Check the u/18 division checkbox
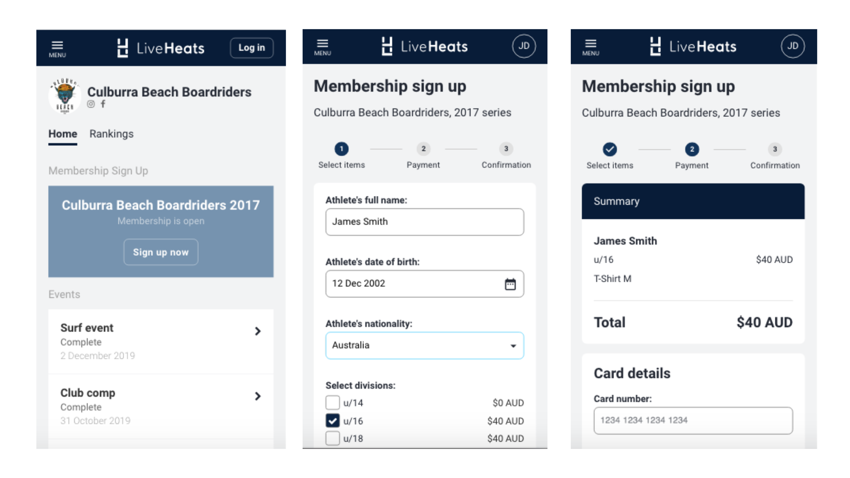This screenshot has height=478, width=850. pyautogui.click(x=332, y=438)
